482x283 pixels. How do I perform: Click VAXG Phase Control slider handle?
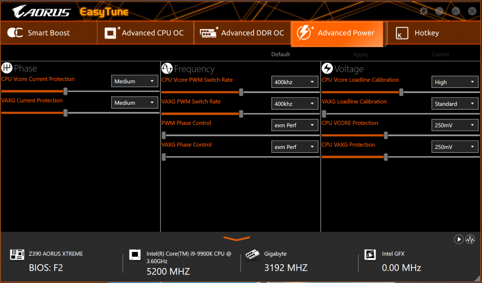click(x=164, y=157)
